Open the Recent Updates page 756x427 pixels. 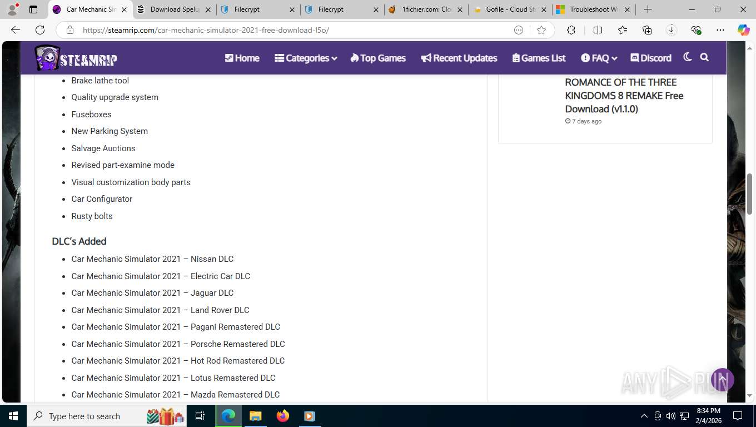pyautogui.click(x=459, y=58)
